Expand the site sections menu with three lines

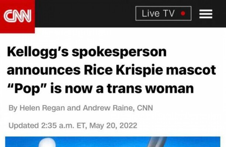(x=206, y=14)
